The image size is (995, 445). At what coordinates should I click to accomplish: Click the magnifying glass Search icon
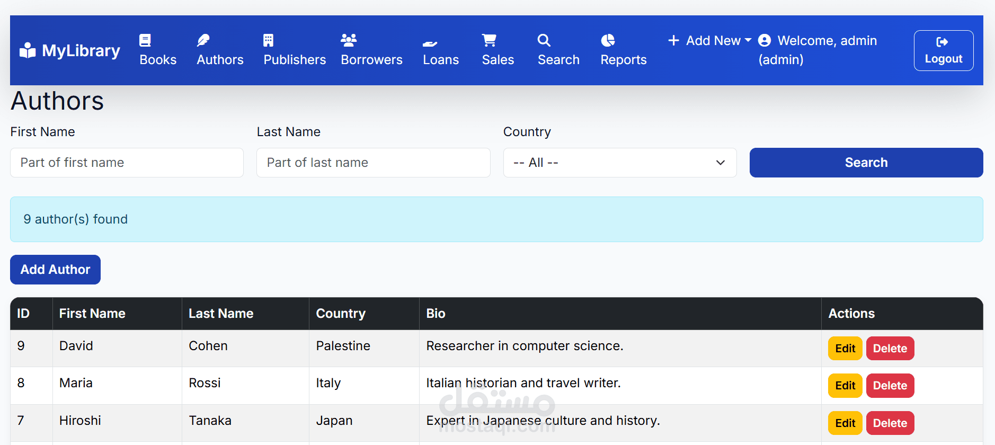click(544, 40)
